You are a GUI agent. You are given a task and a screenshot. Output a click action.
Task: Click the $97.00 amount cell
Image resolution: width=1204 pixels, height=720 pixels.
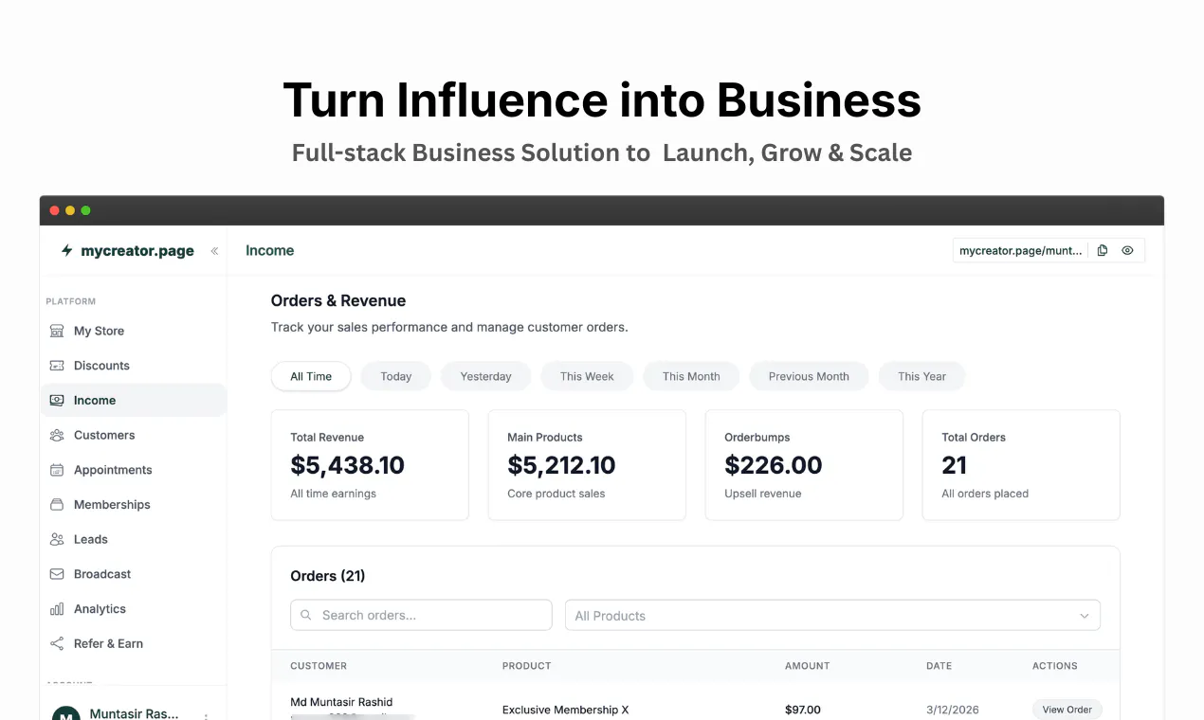click(803, 710)
